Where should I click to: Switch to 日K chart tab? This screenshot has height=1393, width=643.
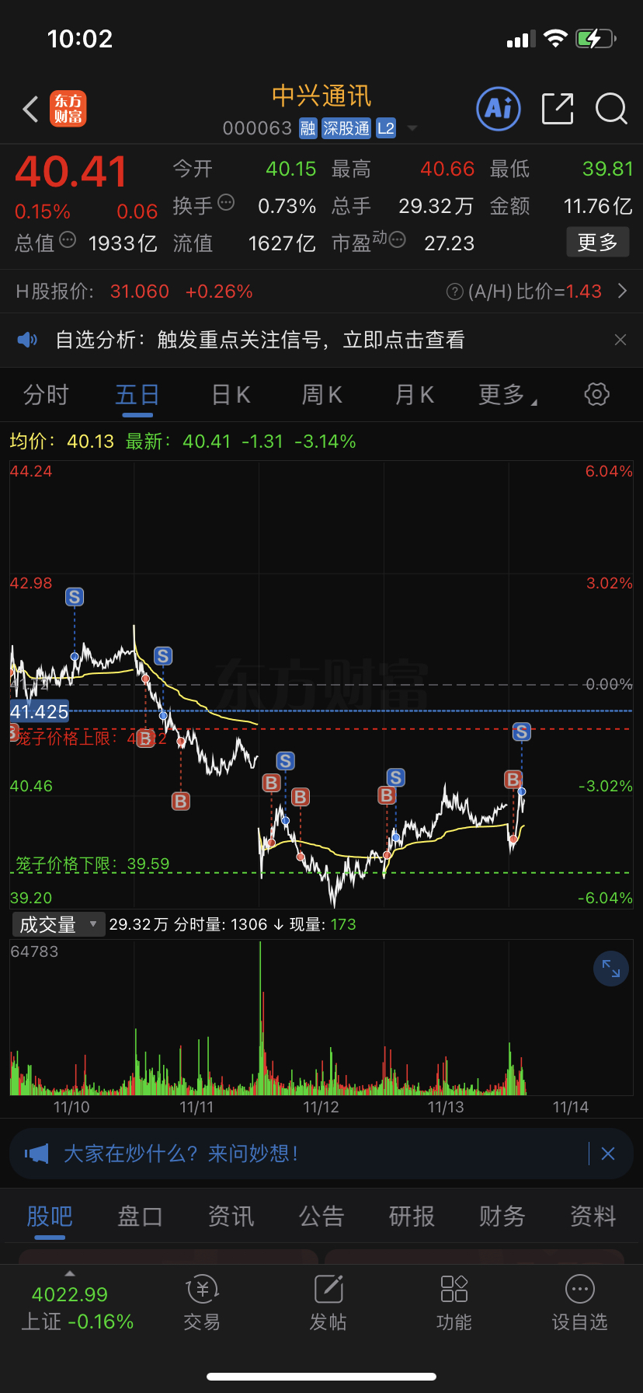(231, 395)
